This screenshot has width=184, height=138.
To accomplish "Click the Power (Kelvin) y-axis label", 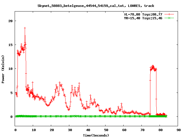I will 3,69.
